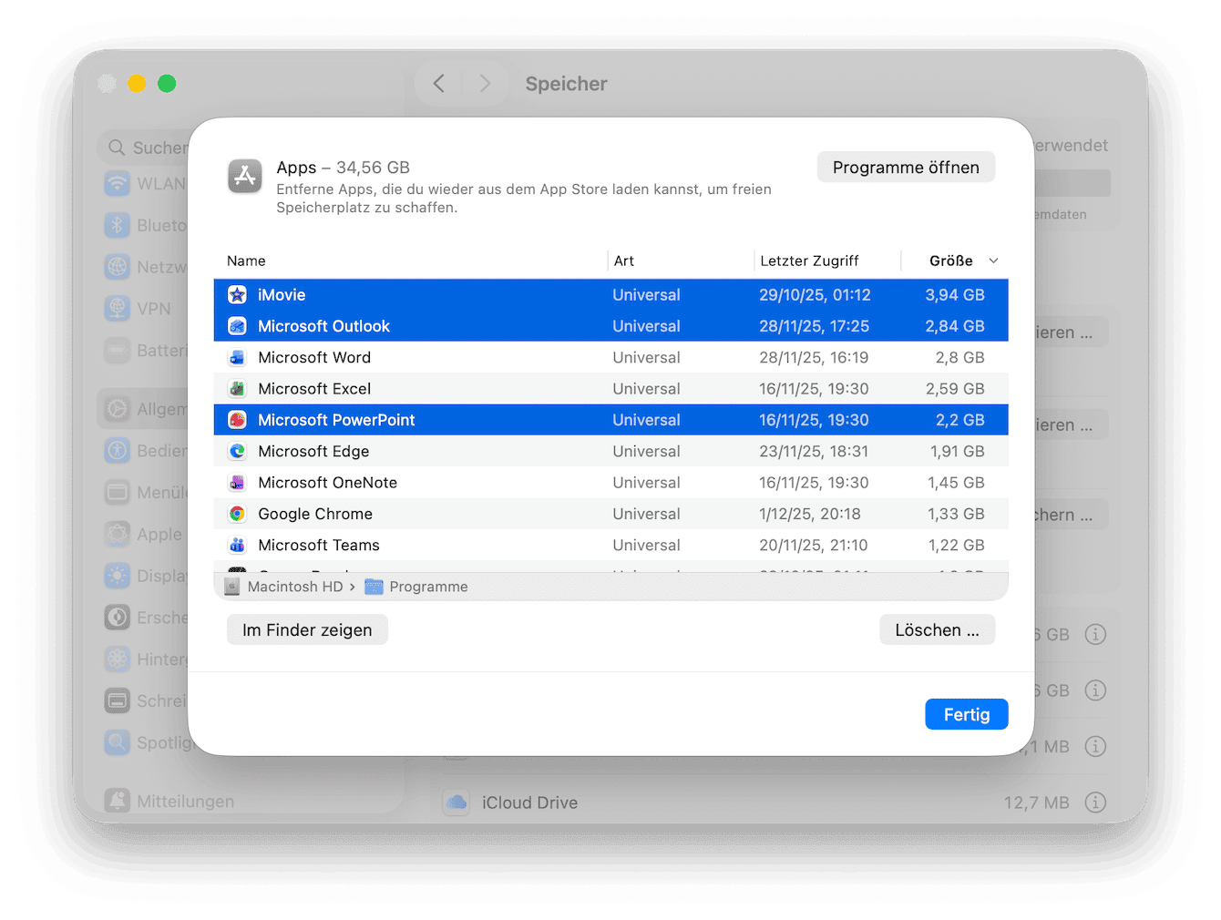Click the Microsoft Teams icon
The image size is (1221, 920).
point(237,546)
